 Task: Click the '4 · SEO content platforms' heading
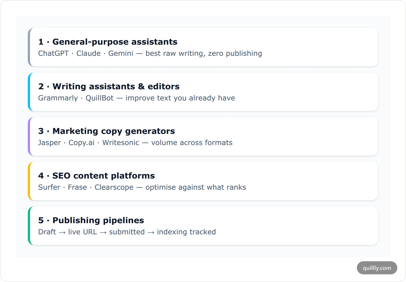click(x=96, y=176)
